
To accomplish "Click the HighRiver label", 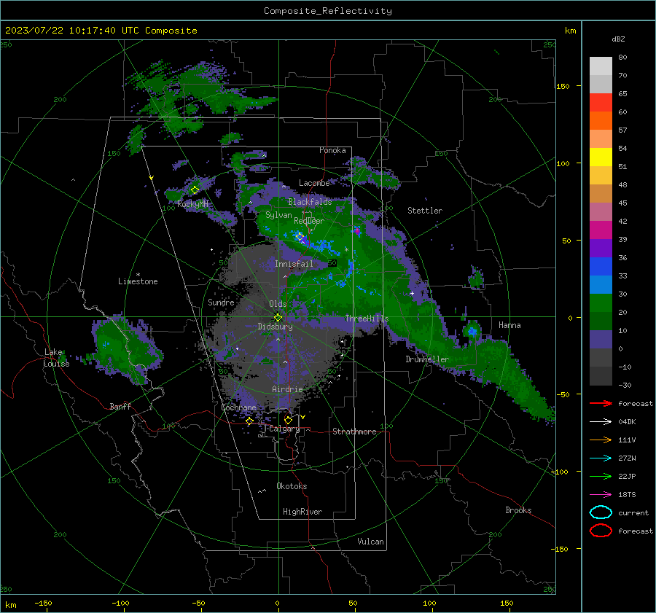I will click(x=302, y=512).
